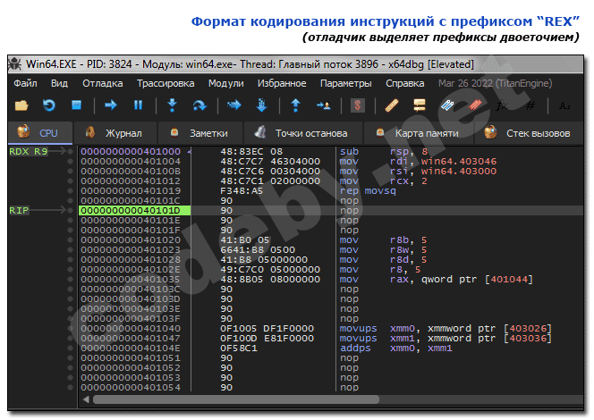The height and width of the screenshot is (420, 594).
Task: Toggle breakpoint bullet at RIP row
Action: (x=70, y=210)
